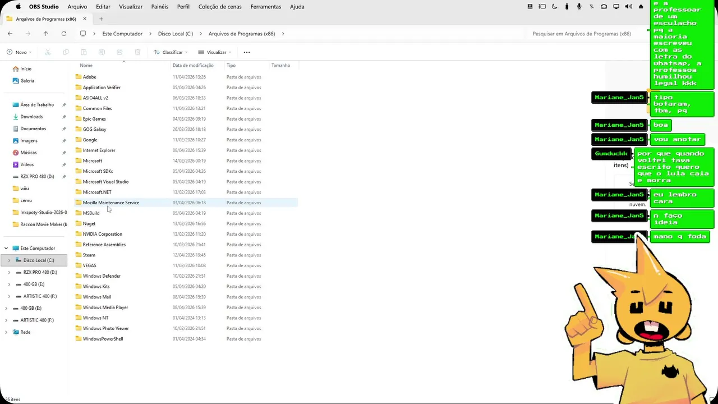The image size is (718, 404).
Task: Click the microphone icon in menu bar
Action: coord(579,7)
